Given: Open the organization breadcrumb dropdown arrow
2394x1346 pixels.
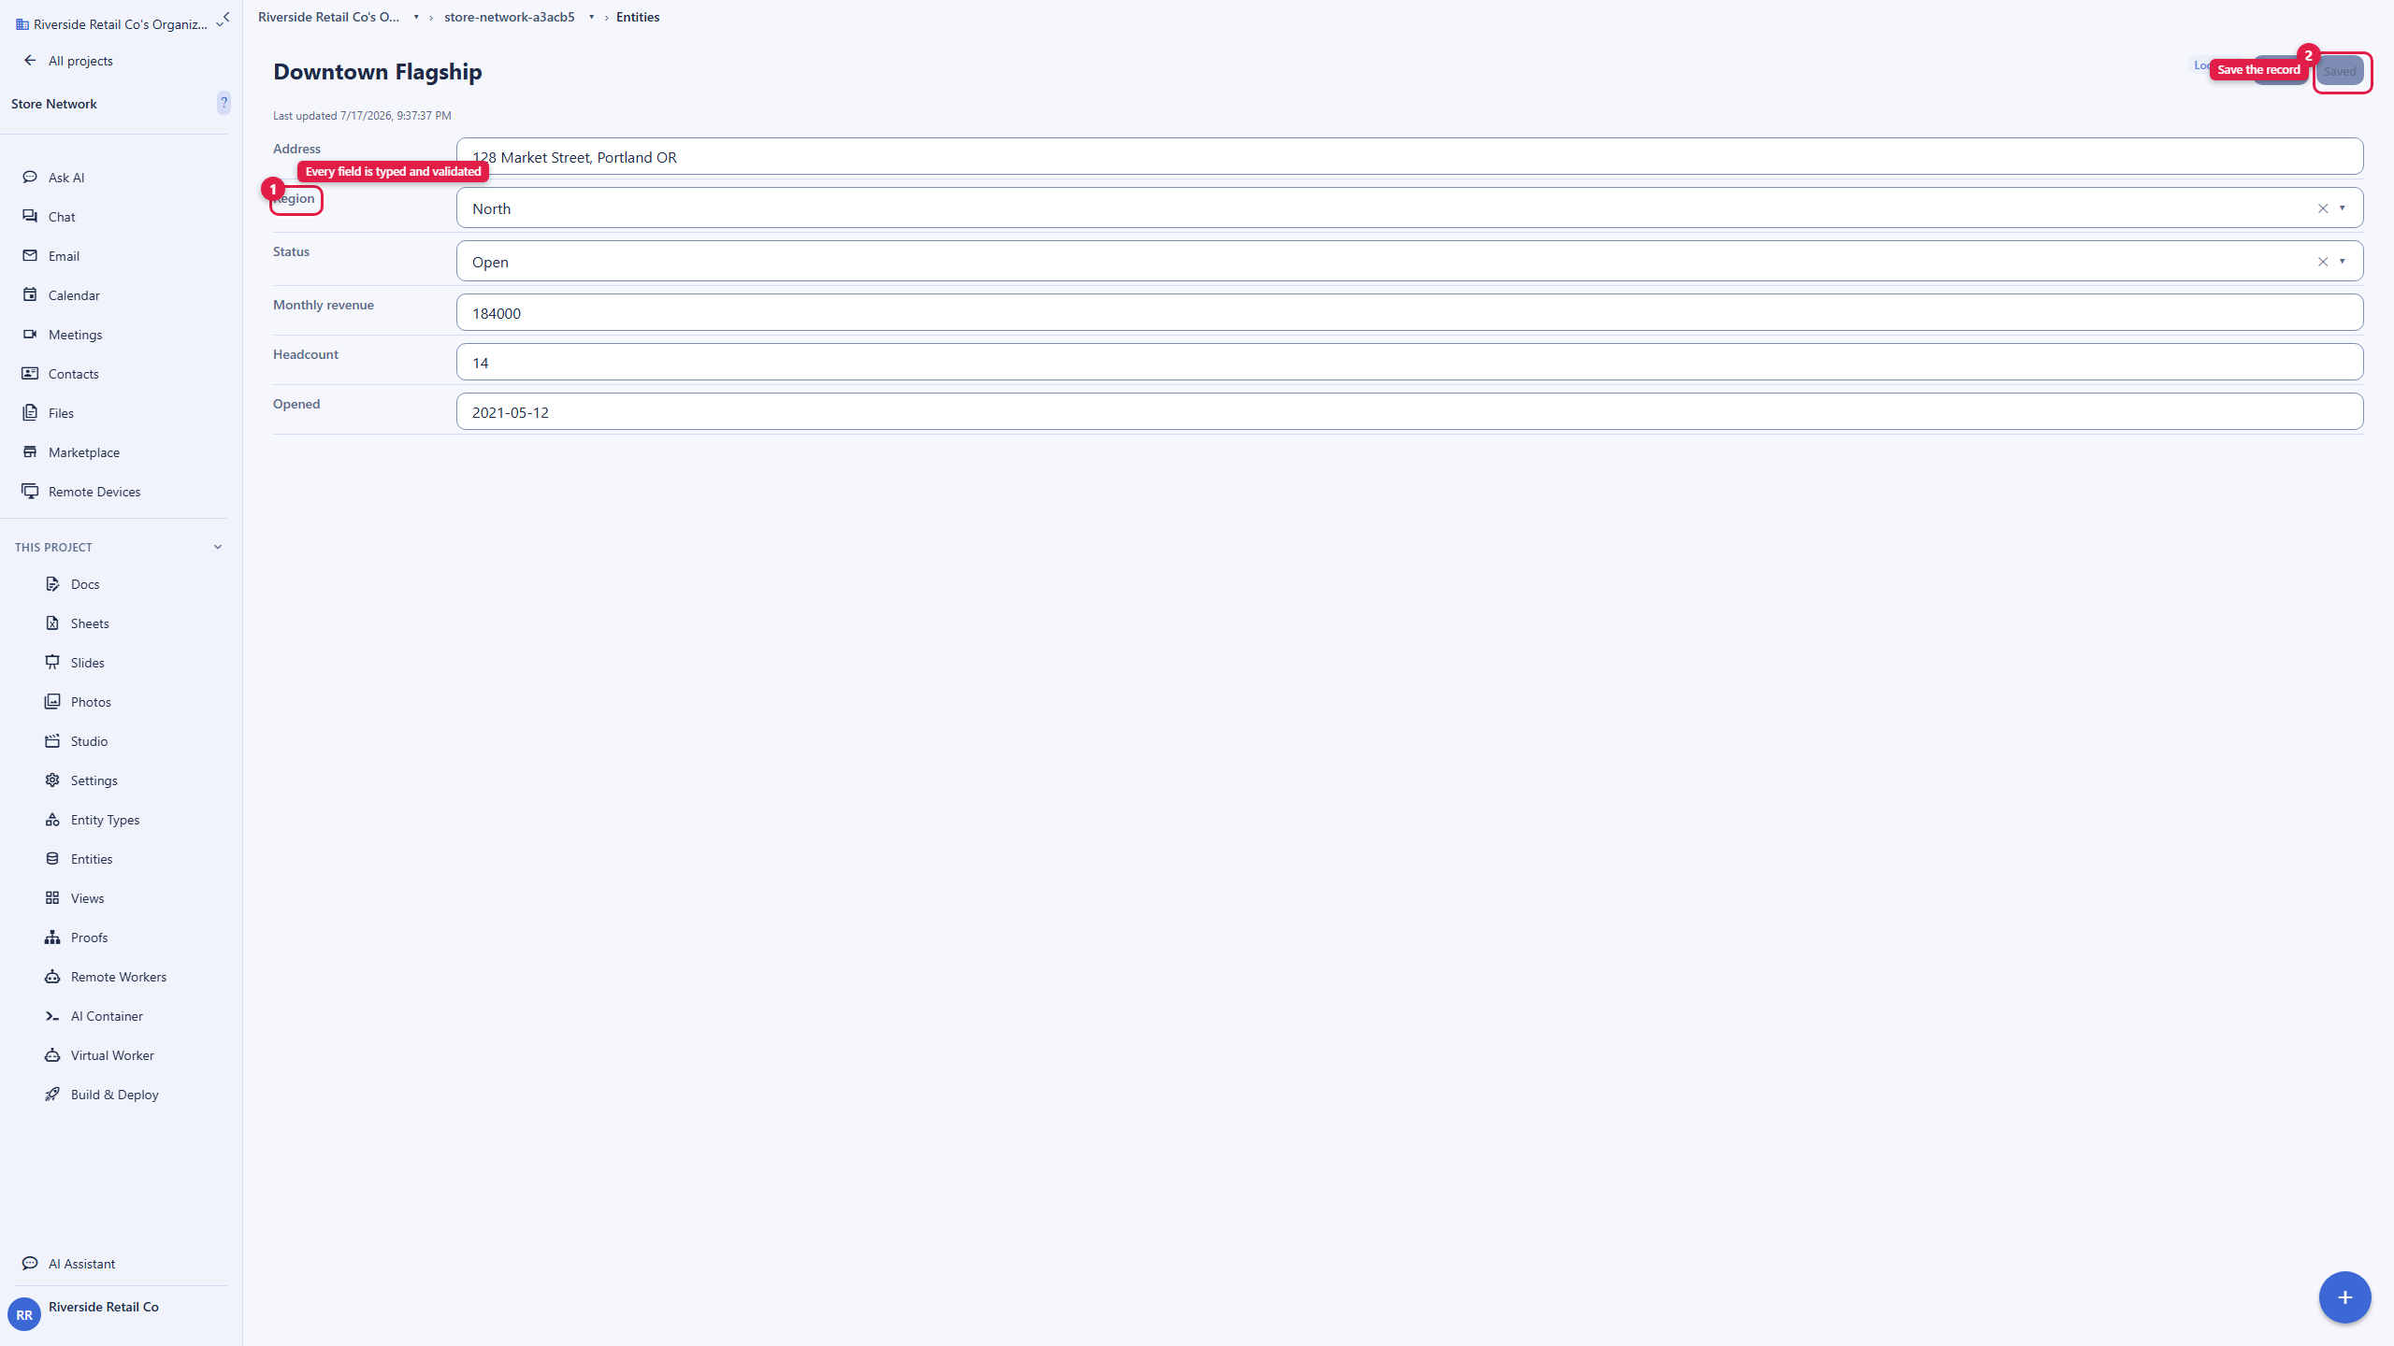Looking at the screenshot, I should point(416,17).
